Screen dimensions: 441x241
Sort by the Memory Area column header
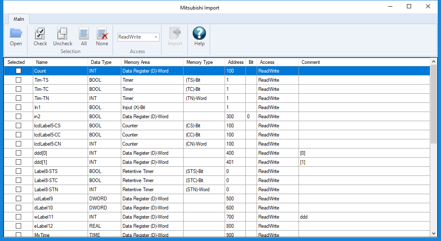click(152, 62)
